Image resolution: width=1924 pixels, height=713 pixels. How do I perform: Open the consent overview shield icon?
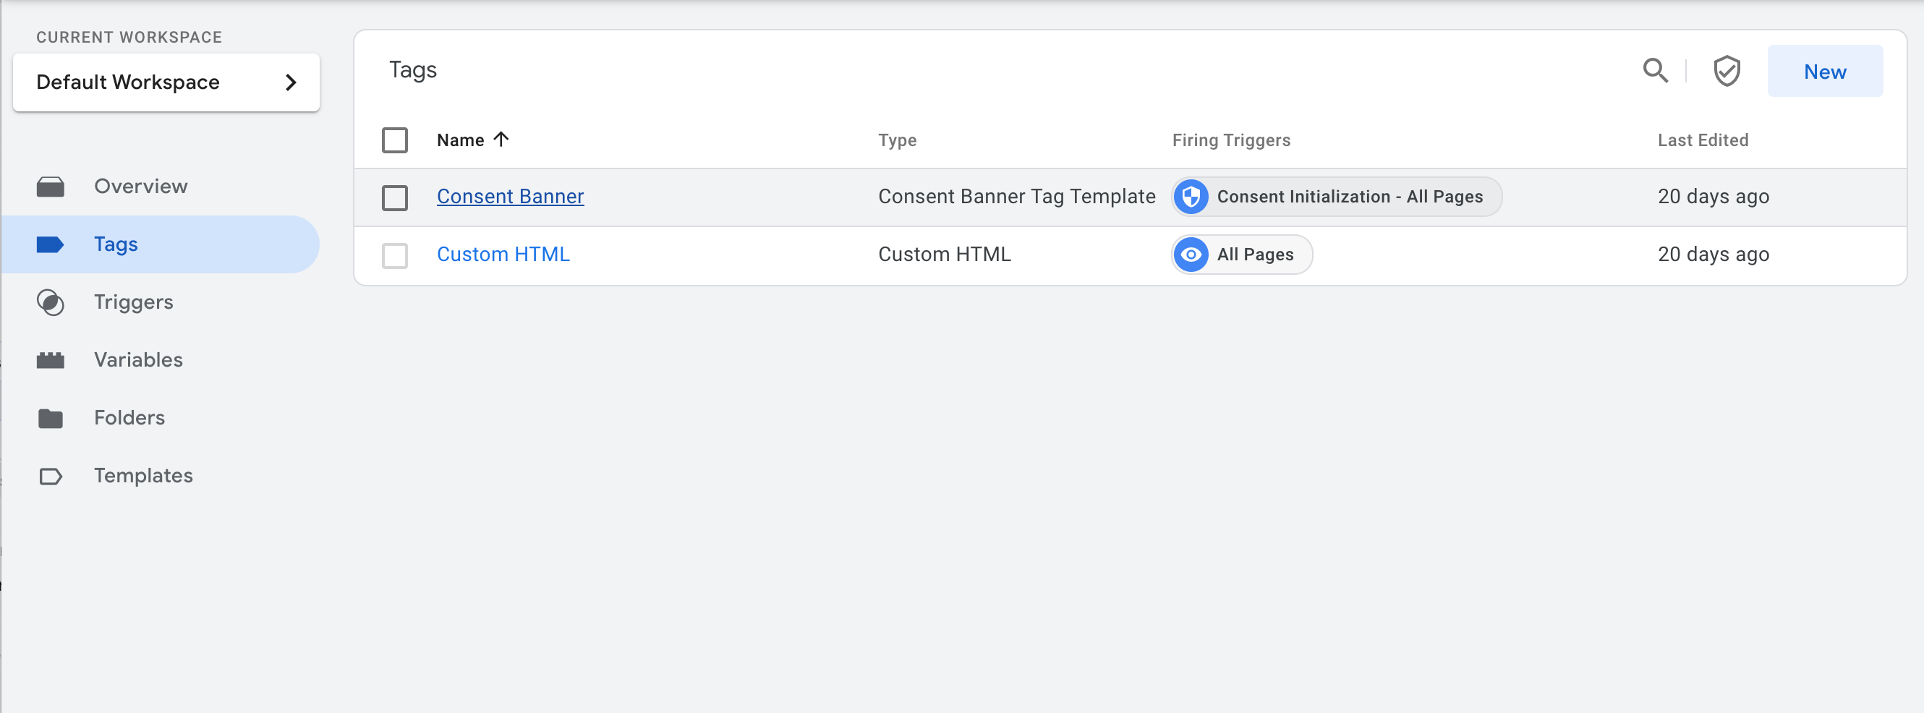(1726, 71)
